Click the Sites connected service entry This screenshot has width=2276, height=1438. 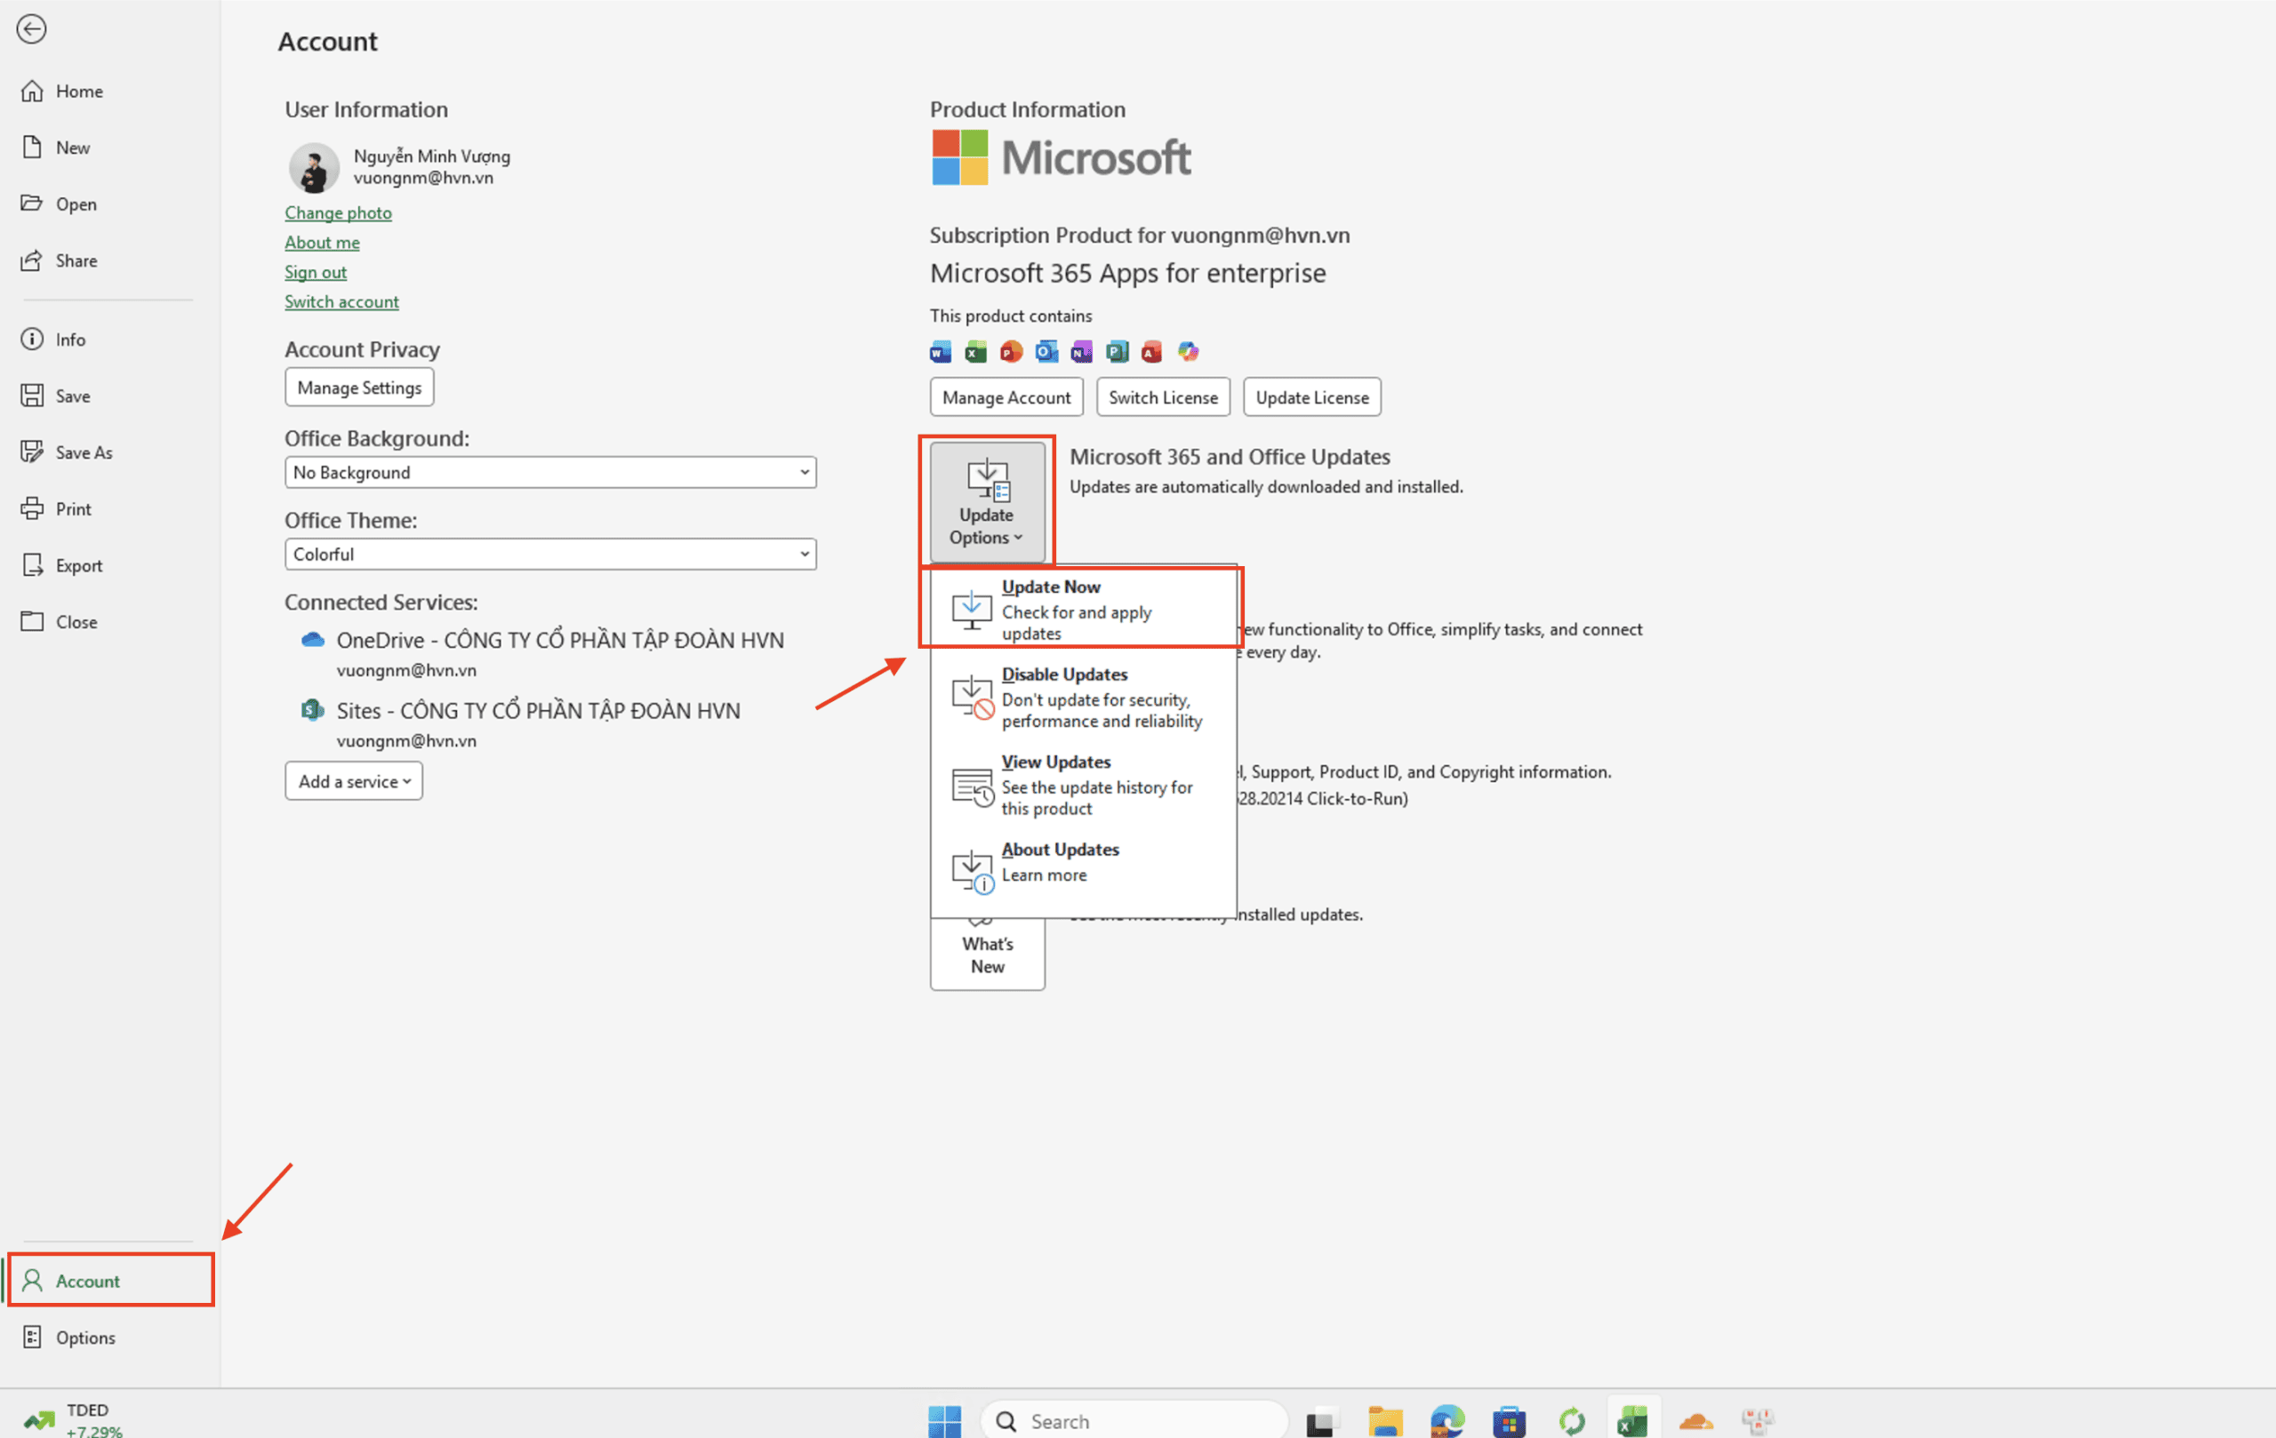tap(521, 723)
